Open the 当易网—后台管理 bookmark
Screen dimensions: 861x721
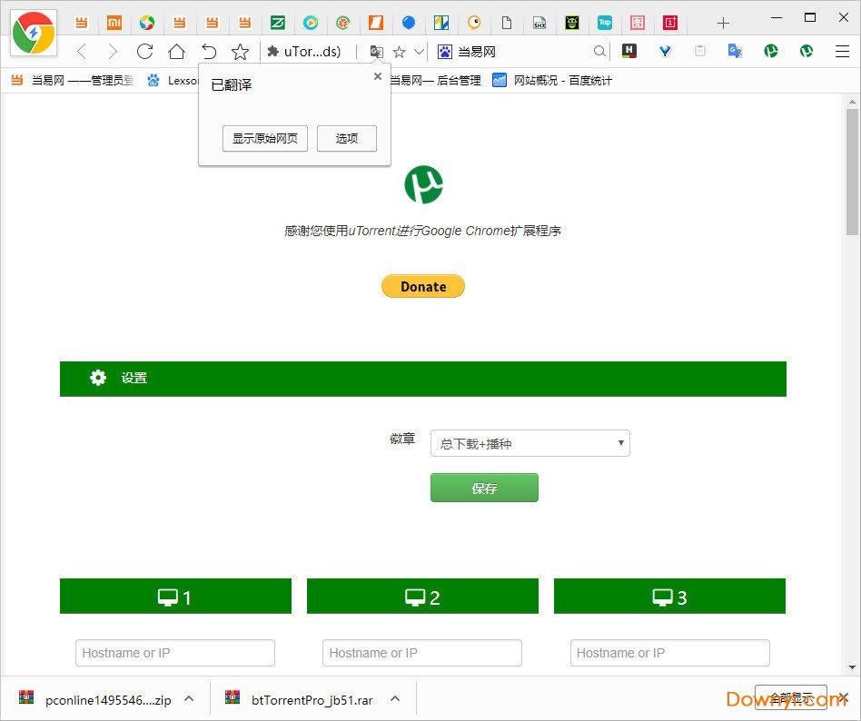[434, 81]
